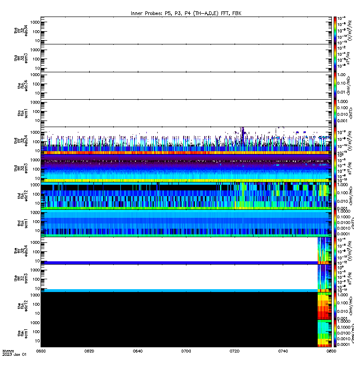This screenshot has height=378, width=354.
Task: Click the the fff_32 edc34 spectrogram plot
Action: (186, 251)
